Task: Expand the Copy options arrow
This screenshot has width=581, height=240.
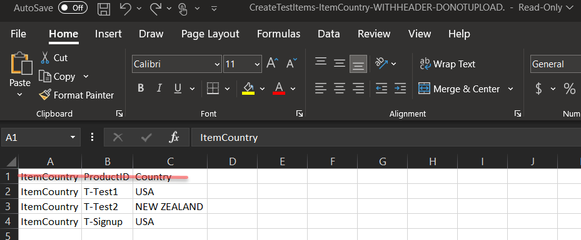Action: pos(86,77)
